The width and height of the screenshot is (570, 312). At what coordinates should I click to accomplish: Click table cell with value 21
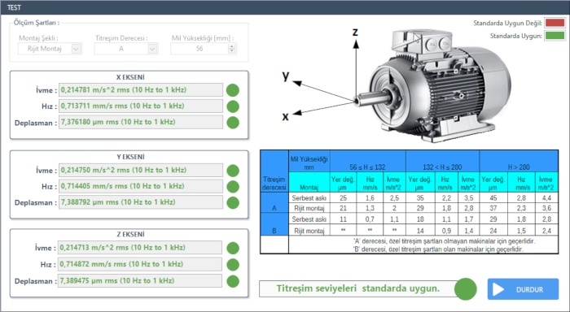click(343, 208)
